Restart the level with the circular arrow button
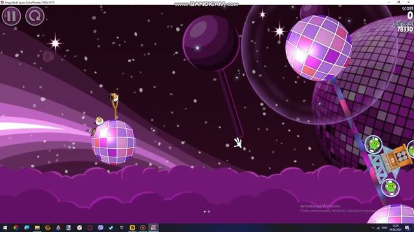This screenshot has height=232, width=414. pos(35,16)
